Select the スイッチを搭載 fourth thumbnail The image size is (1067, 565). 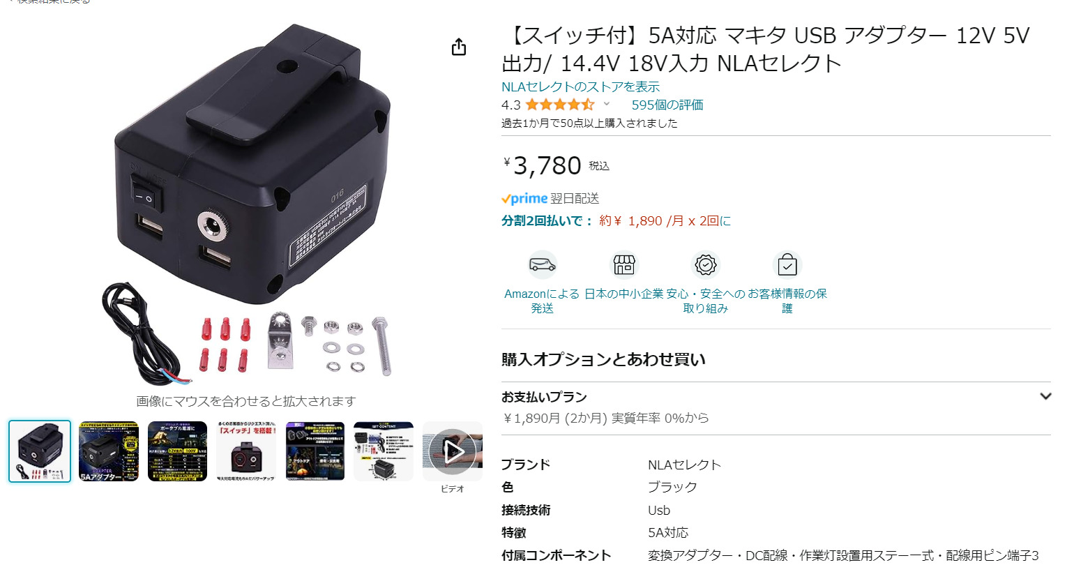click(246, 451)
